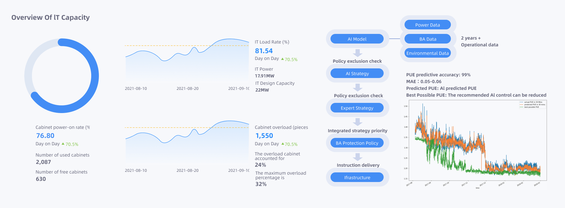Select the AI Strategy step
The image size is (565, 208).
coord(357,73)
